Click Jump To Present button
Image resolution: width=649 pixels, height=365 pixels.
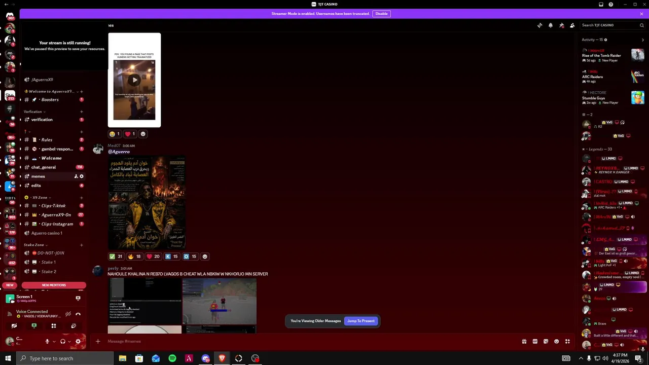361,321
